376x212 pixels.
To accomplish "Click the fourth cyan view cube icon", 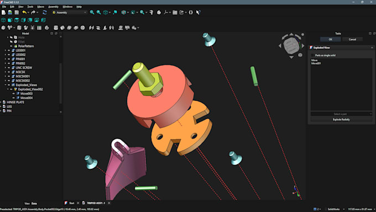I will (23, 20).
